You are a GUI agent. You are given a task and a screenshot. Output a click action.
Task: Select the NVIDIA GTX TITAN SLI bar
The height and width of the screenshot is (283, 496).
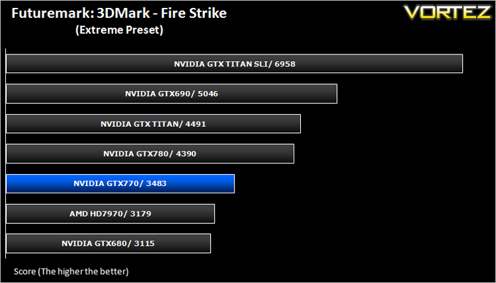(234, 64)
